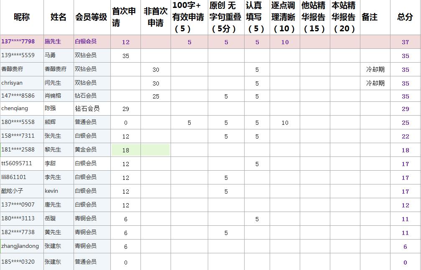
Task: Select green highlighted cell 18
Action: pos(126,150)
